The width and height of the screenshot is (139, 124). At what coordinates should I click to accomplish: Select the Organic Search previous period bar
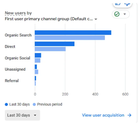point(70,38)
